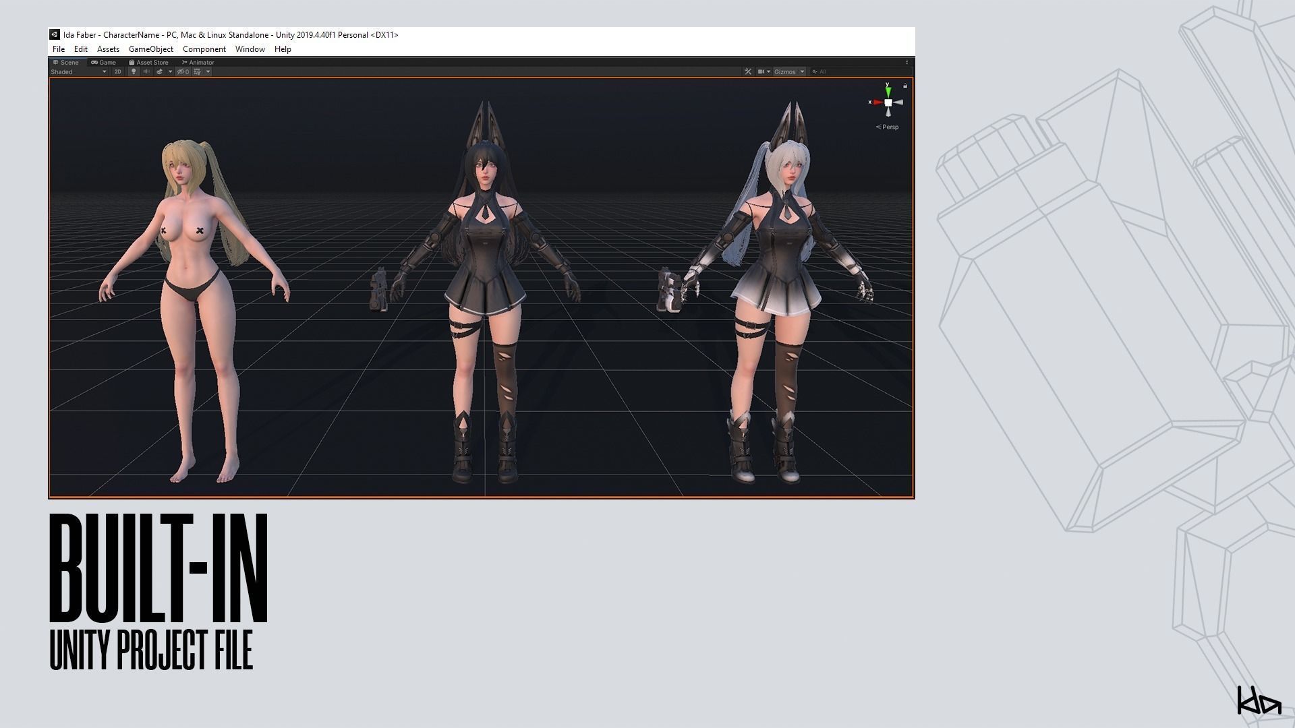Click the red X axis gizmo cone
This screenshot has width=1295, height=728.
point(876,102)
